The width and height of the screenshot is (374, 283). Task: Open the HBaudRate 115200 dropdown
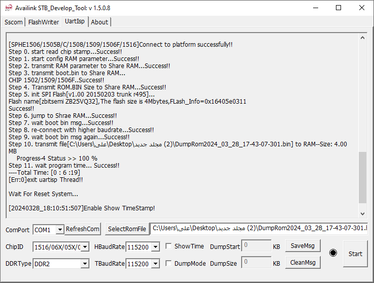click(x=155, y=247)
